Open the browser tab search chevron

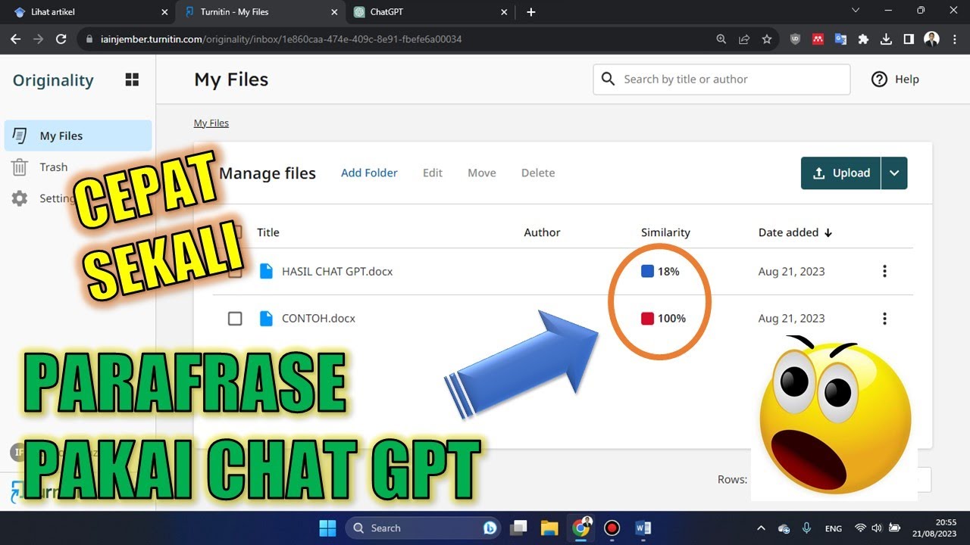pyautogui.click(x=856, y=11)
